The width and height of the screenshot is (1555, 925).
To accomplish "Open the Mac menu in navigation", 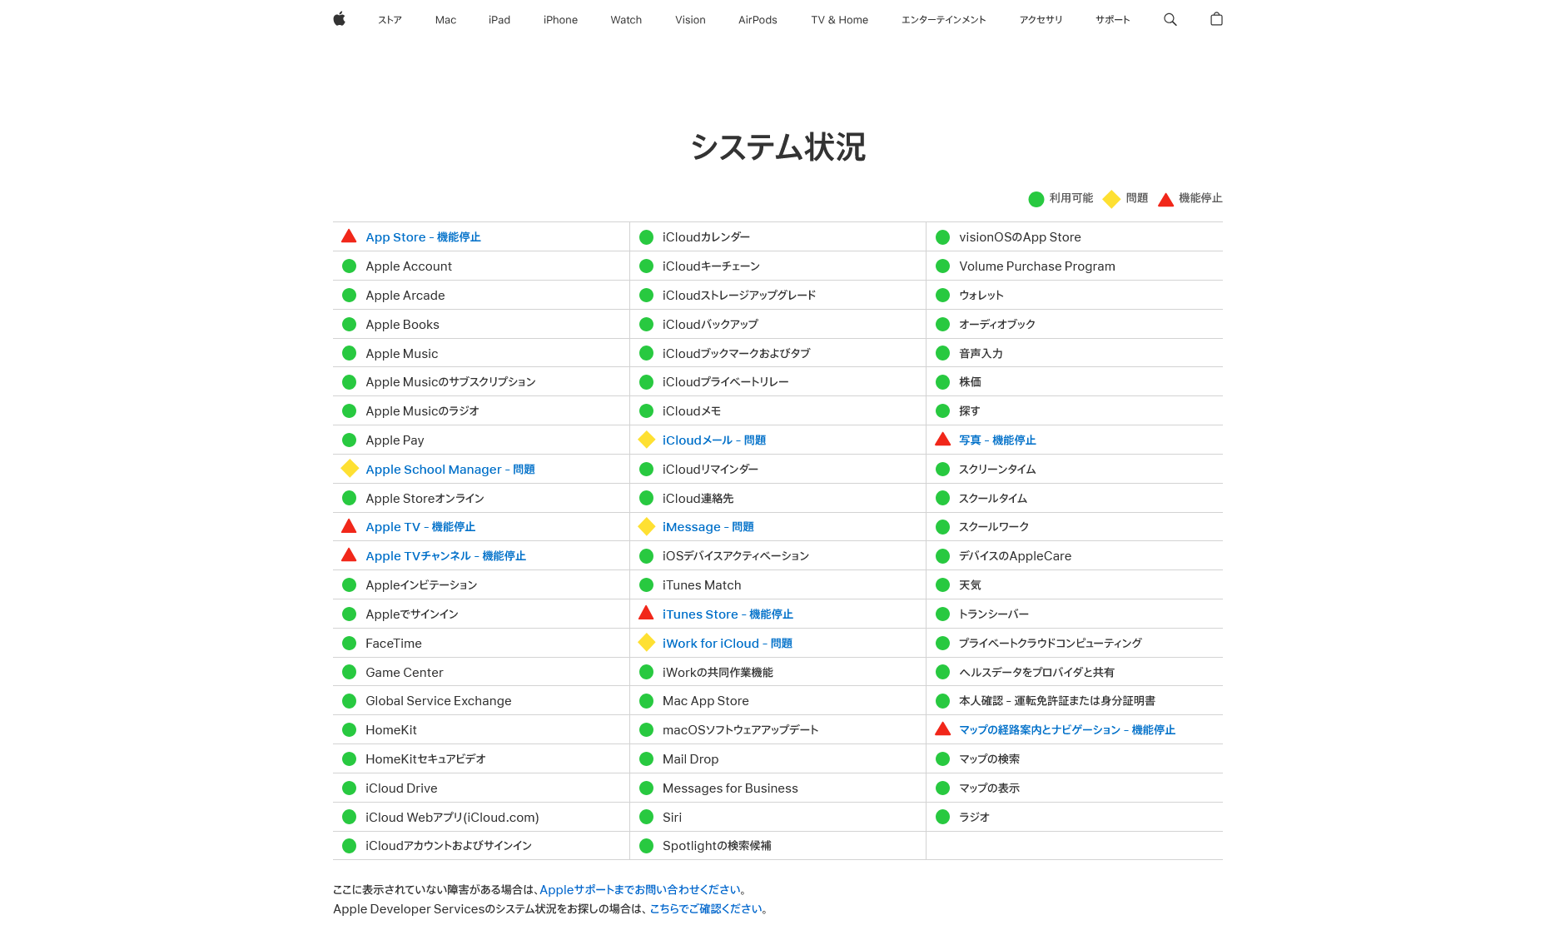I will (x=445, y=20).
